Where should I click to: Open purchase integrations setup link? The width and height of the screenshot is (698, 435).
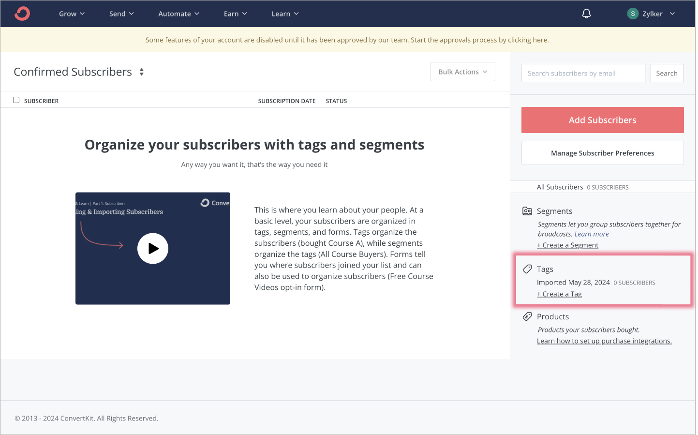[x=604, y=341]
